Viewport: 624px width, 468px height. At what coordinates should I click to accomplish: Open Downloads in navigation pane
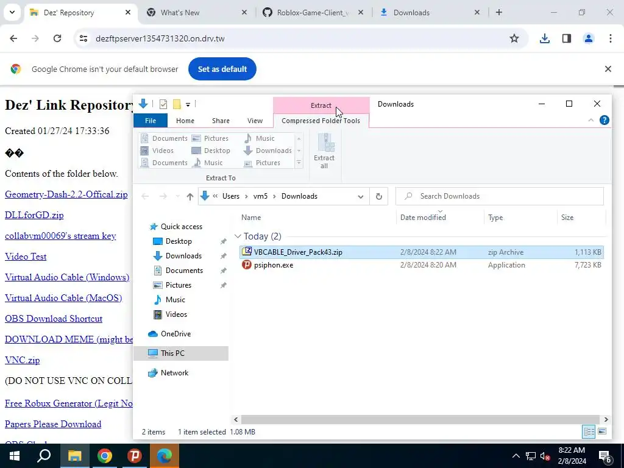click(x=183, y=256)
